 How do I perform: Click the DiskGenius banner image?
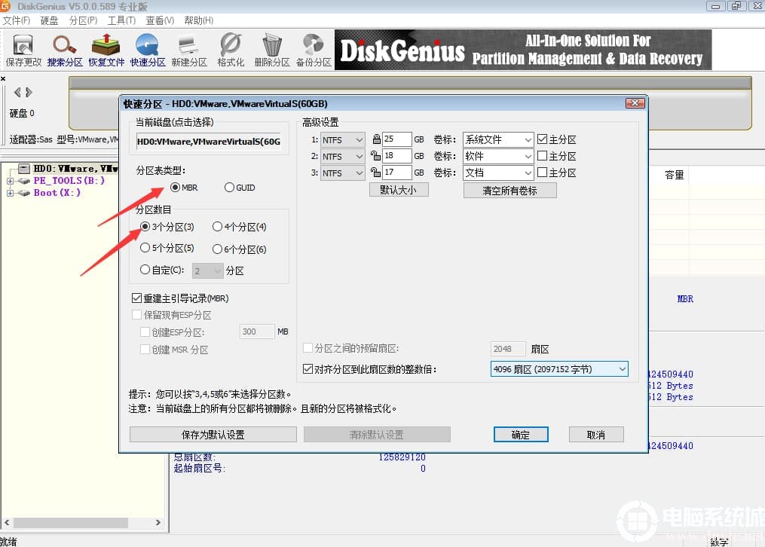click(x=523, y=50)
